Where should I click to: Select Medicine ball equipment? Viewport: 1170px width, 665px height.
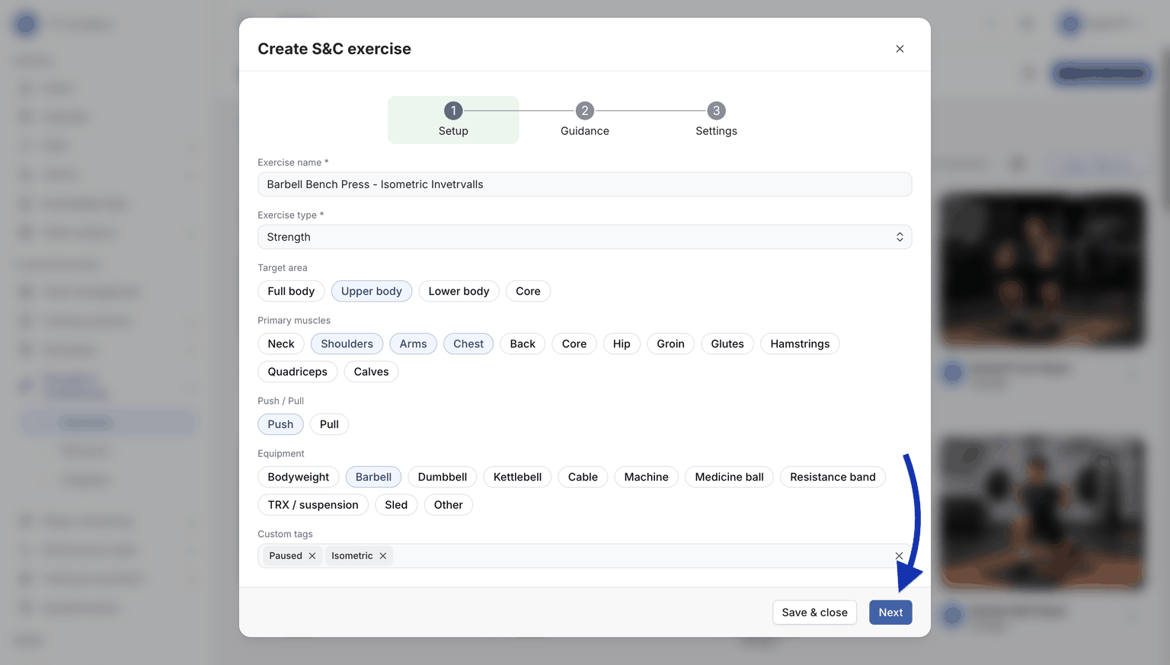[x=729, y=477]
